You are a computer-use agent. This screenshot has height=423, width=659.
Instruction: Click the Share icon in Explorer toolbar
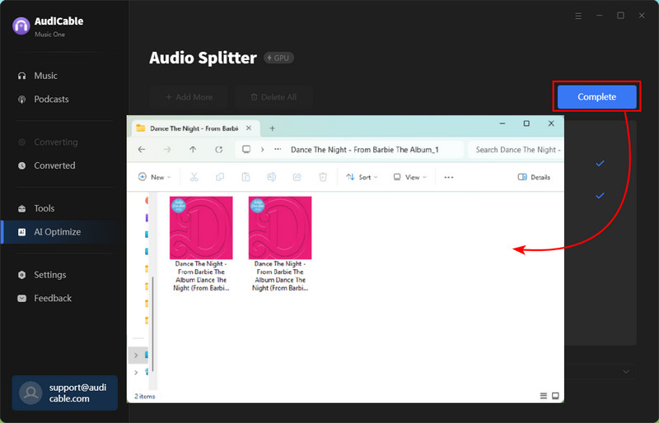297,177
